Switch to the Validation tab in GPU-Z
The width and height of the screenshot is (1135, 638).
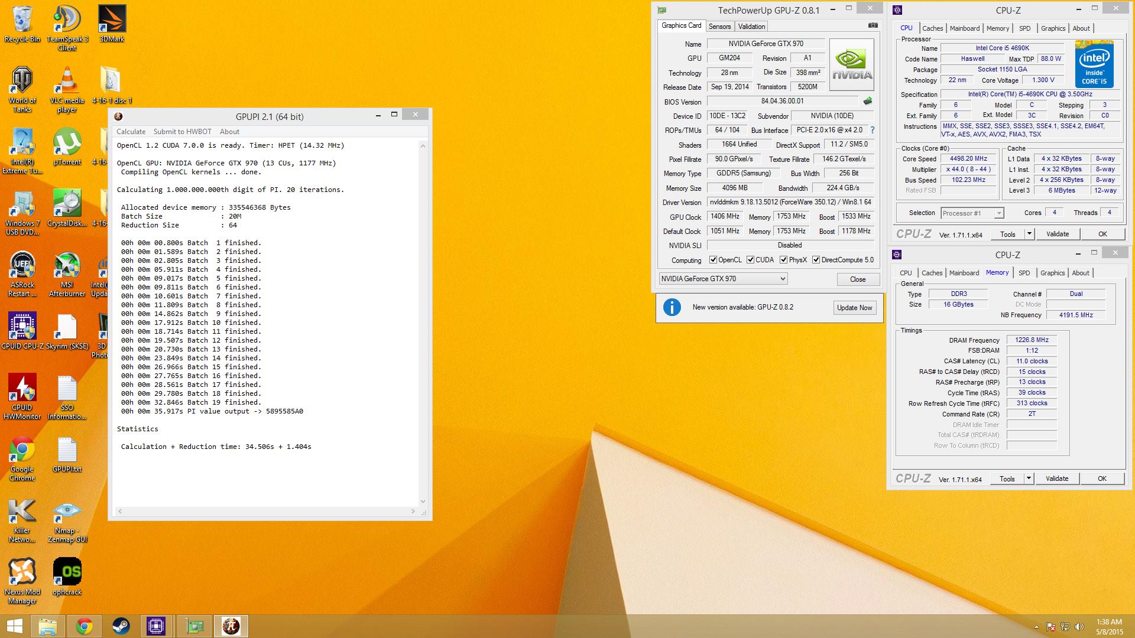tap(751, 27)
